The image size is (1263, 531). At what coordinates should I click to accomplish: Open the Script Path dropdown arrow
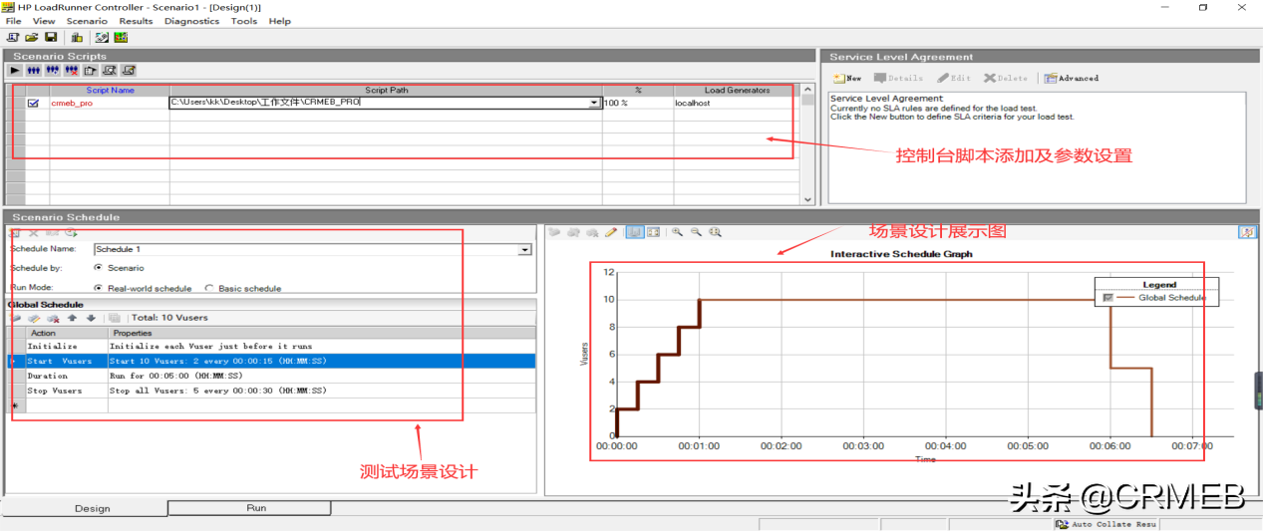(x=594, y=103)
